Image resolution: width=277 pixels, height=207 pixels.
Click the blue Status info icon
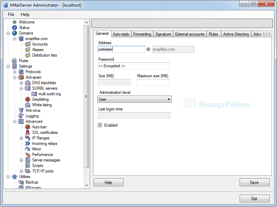tap(15, 28)
